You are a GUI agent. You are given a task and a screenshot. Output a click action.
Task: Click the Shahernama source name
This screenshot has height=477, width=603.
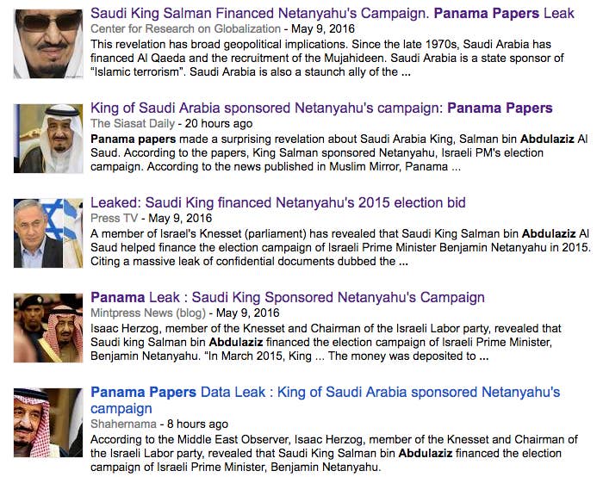point(123,424)
